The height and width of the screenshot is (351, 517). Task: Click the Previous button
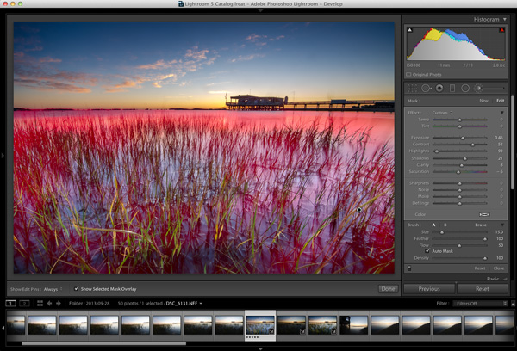[x=429, y=289]
